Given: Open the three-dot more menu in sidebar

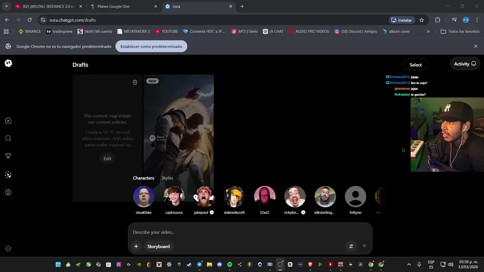Looking at the screenshot, I should [x=8, y=249].
